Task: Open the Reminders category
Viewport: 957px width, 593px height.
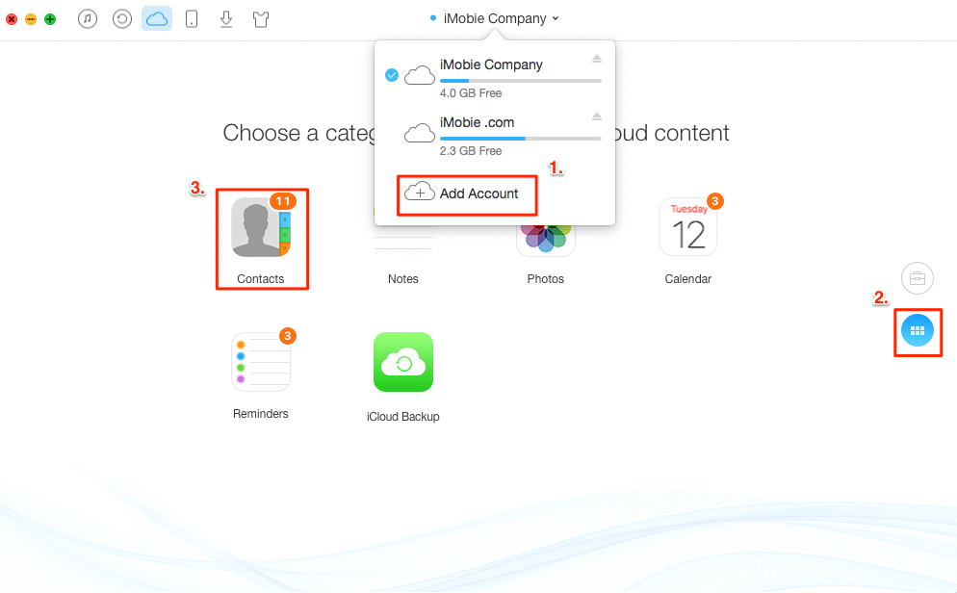Action: [x=261, y=362]
